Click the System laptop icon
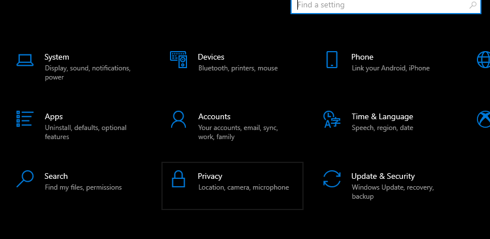This screenshot has height=239, width=490. 25,60
